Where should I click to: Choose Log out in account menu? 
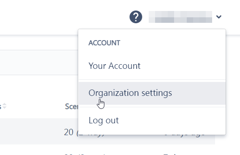click(104, 120)
